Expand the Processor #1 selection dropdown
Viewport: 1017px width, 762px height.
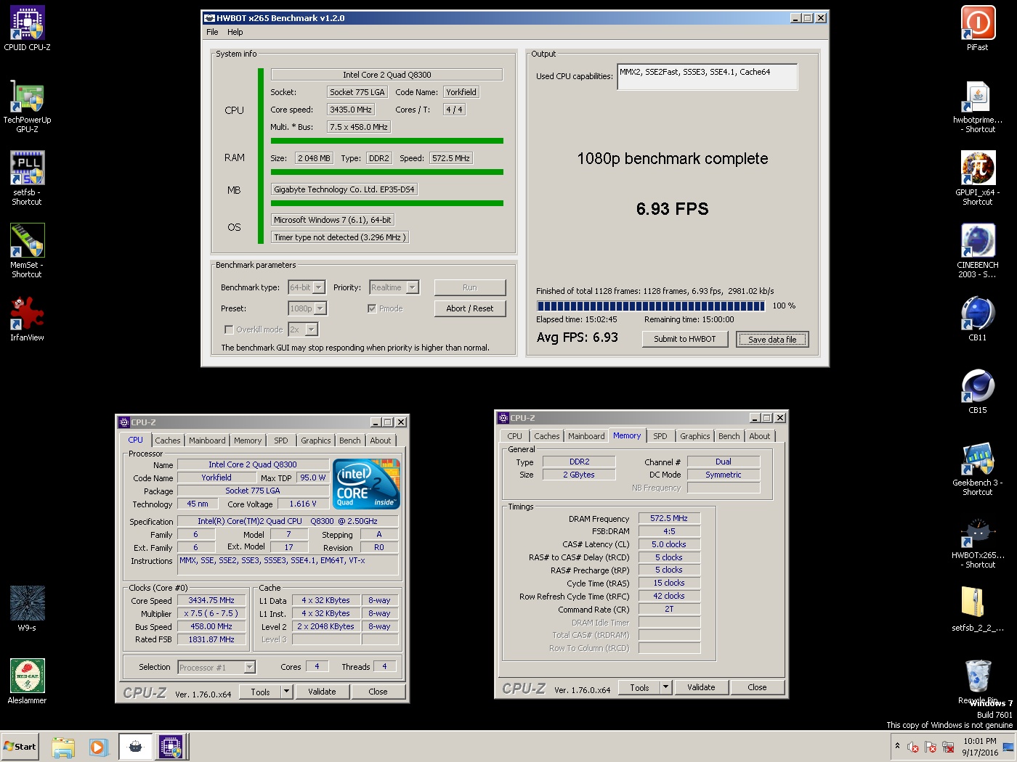(x=249, y=667)
